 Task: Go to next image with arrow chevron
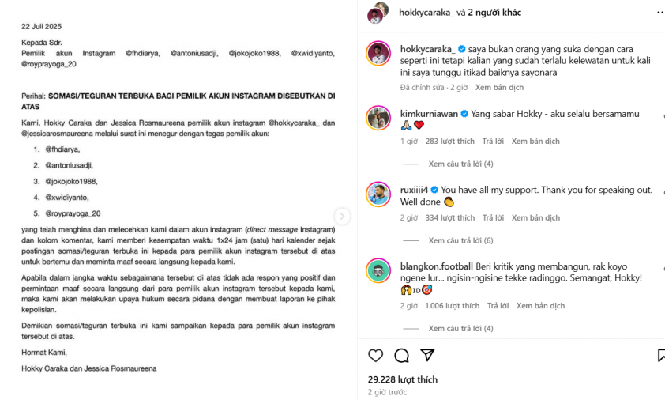coord(342,217)
